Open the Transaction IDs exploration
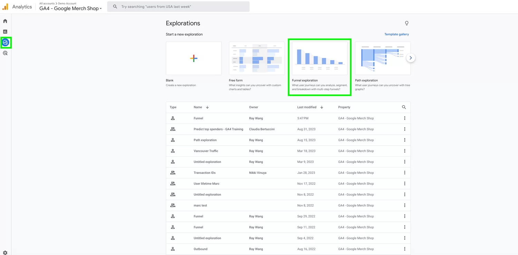 tap(204, 173)
